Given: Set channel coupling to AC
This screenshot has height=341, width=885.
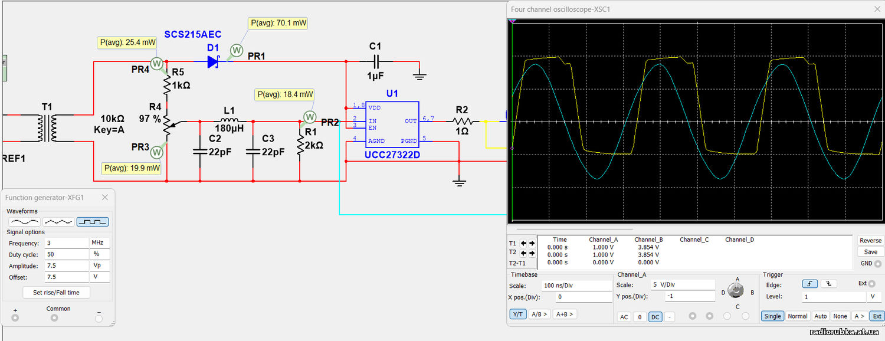Looking at the screenshot, I should point(624,317).
